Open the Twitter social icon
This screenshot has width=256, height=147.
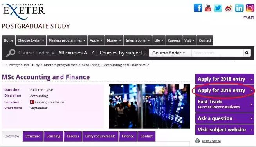point(218,8)
